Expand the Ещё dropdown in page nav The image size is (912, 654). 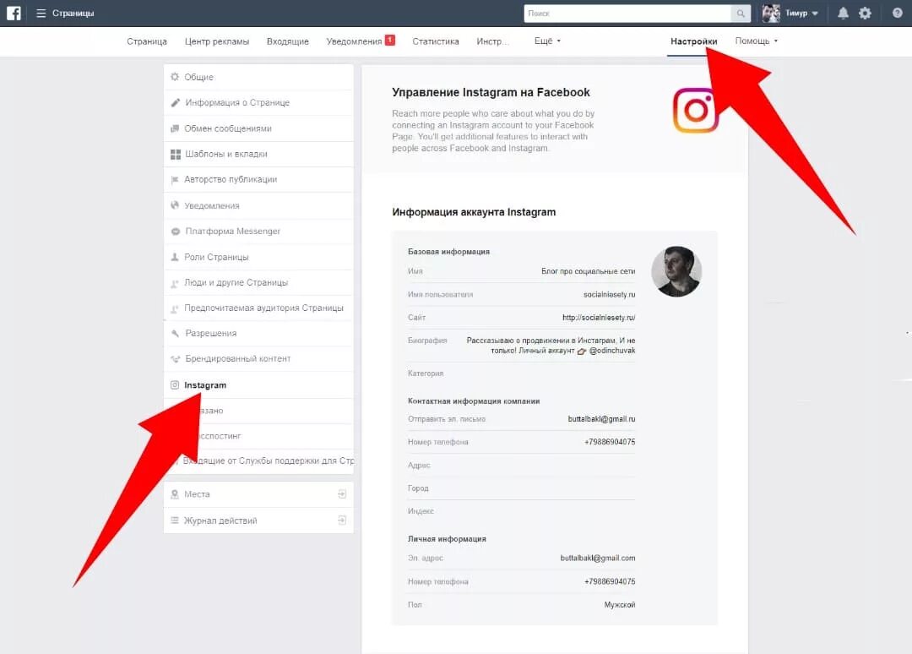coord(547,41)
